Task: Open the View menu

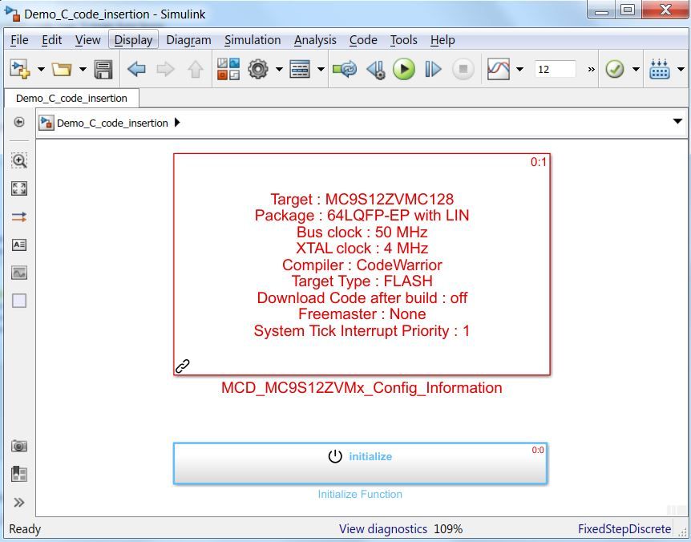Action: [x=87, y=40]
